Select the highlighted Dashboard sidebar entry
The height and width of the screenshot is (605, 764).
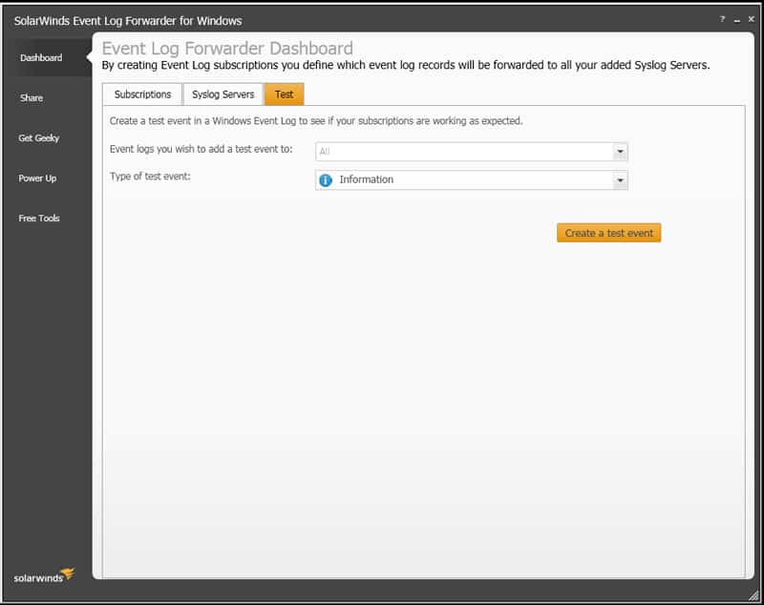click(41, 56)
